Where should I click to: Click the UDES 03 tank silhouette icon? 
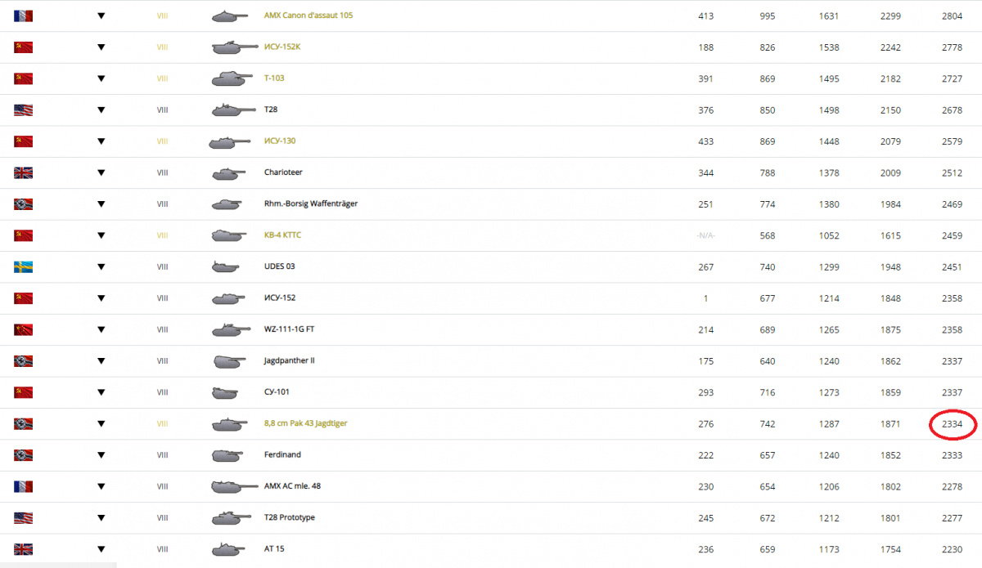pos(226,266)
